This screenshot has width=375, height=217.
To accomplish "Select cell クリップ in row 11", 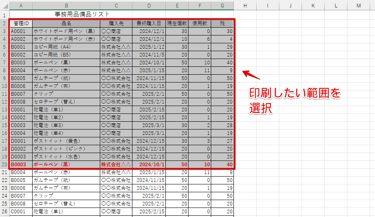I will (x=66, y=94).
